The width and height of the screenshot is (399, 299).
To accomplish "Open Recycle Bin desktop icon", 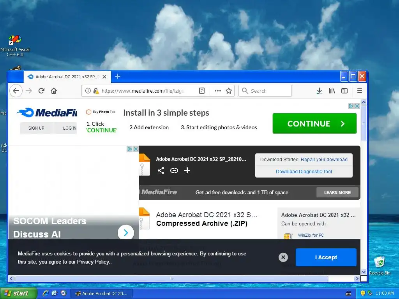I will 380,266.
